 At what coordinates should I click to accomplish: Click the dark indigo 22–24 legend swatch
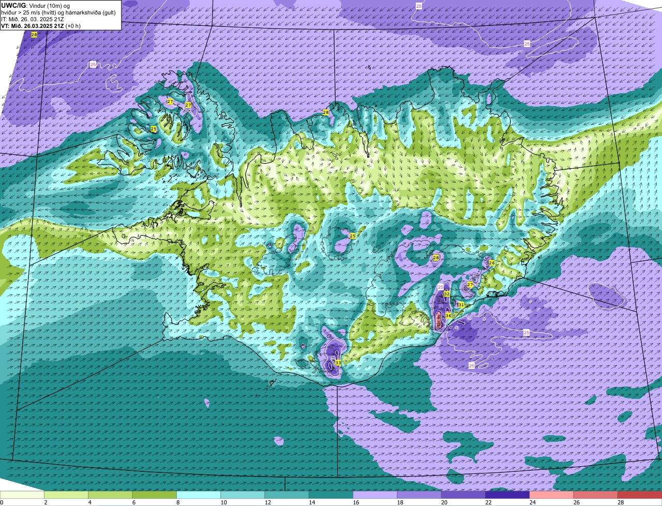pos(507,495)
